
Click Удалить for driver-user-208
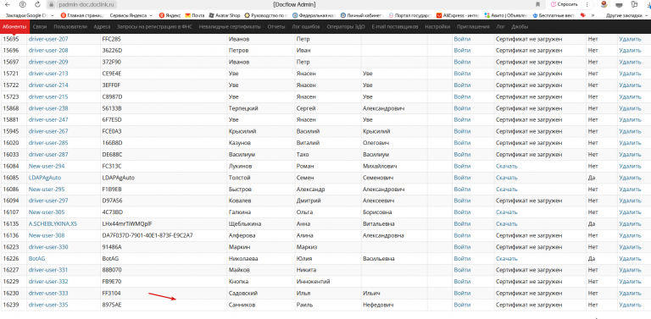[630, 51]
